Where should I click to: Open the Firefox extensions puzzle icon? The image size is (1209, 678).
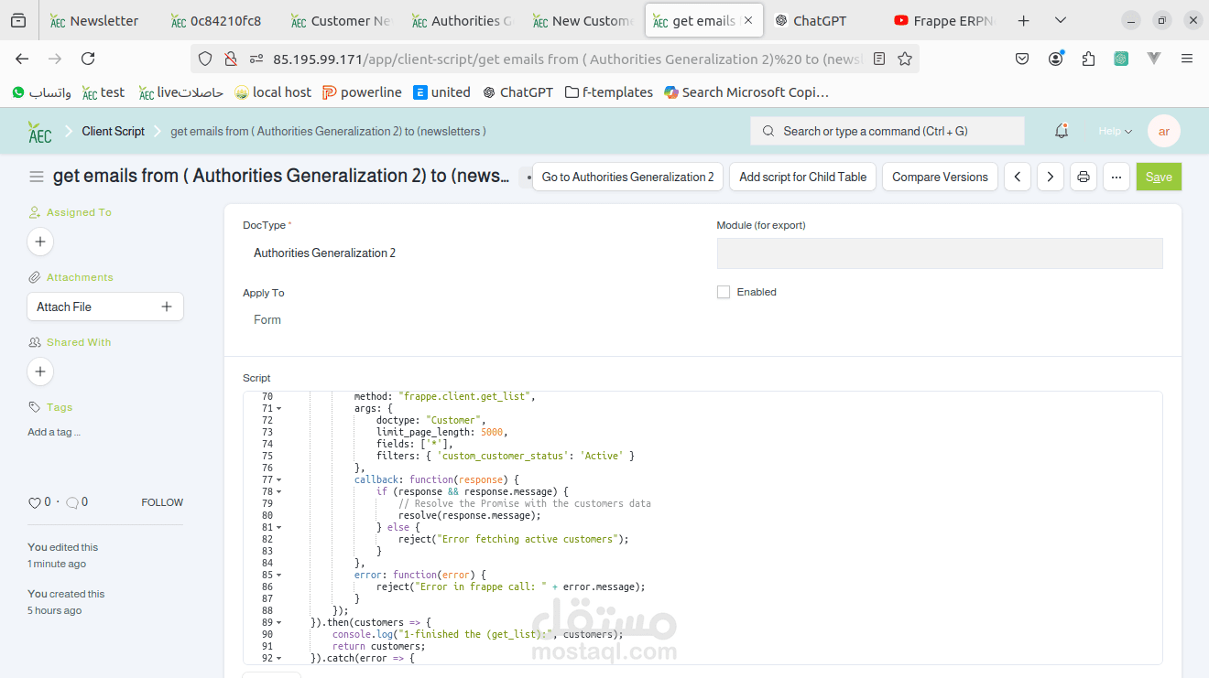tap(1088, 59)
